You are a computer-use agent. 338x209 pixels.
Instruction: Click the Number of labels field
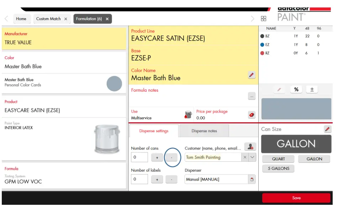coord(139,179)
